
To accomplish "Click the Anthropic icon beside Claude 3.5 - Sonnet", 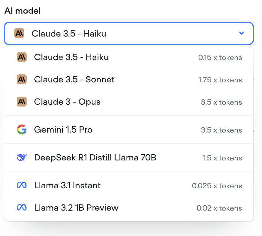I will [x=22, y=79].
